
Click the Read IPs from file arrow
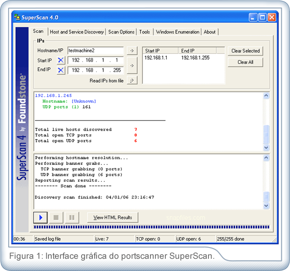point(132,80)
